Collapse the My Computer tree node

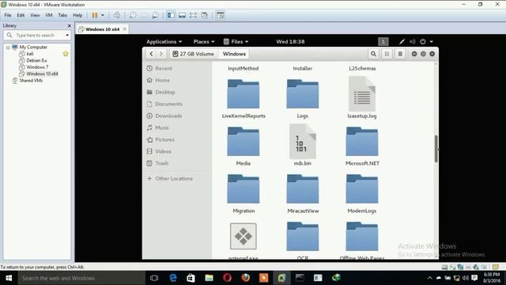[x=8, y=47]
